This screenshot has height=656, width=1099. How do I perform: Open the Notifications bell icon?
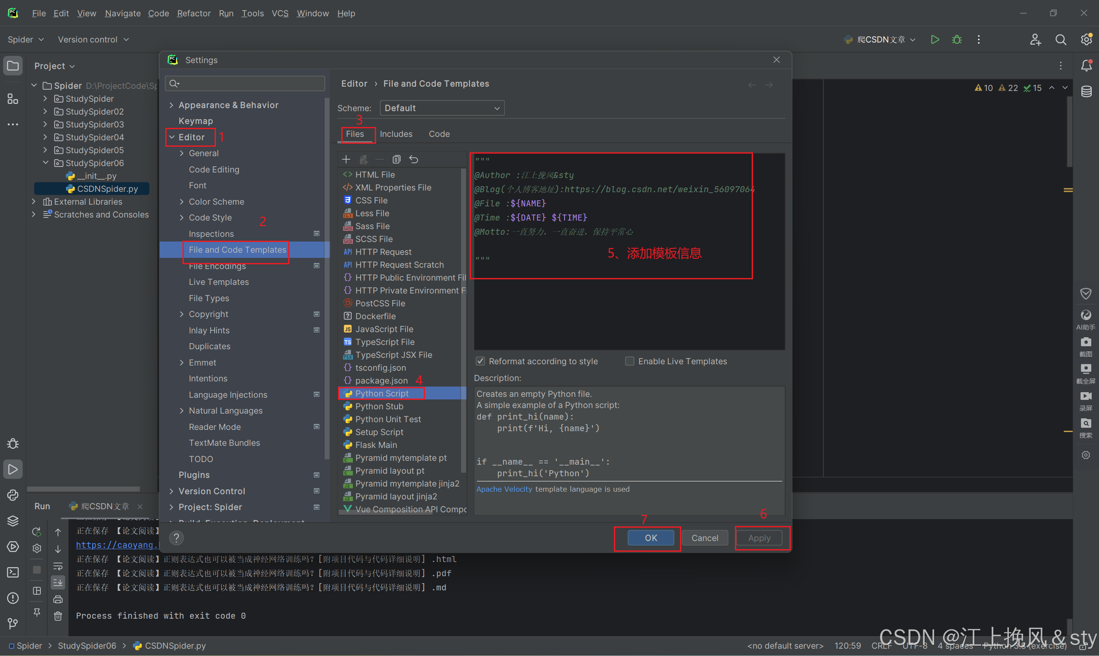(1086, 65)
